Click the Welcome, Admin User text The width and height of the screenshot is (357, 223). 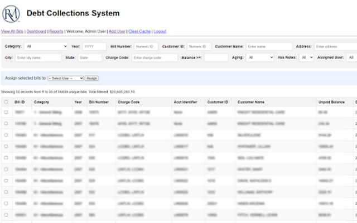86,31
